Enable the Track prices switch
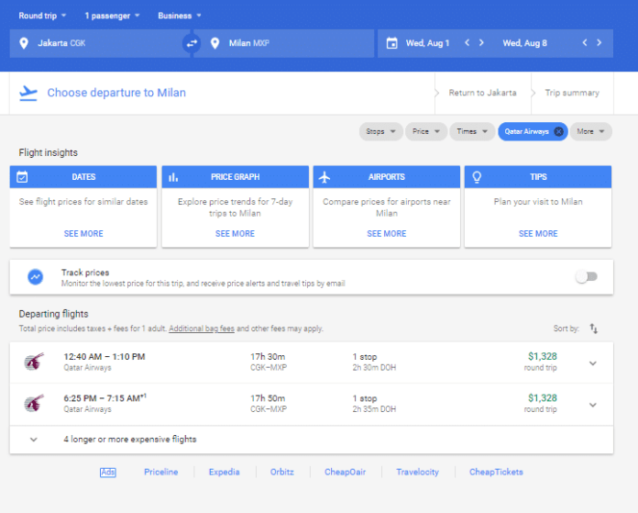638x513 pixels. (587, 276)
